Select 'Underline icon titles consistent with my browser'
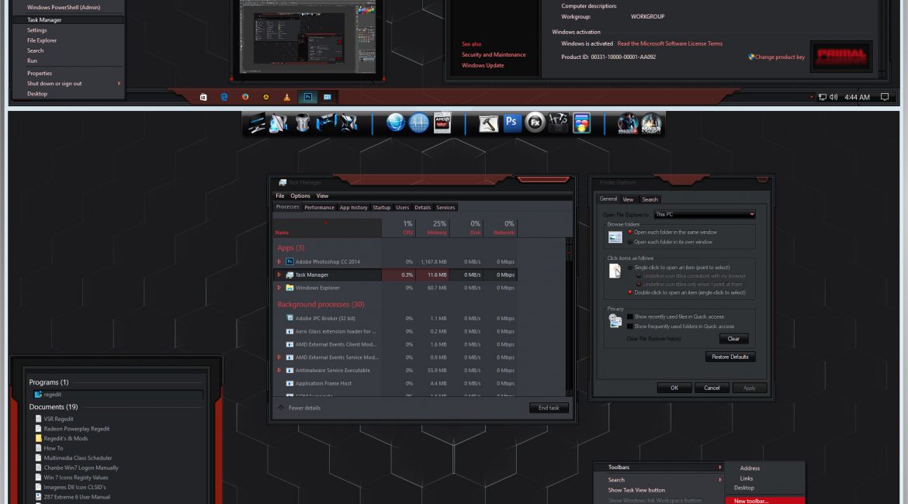 639,276
